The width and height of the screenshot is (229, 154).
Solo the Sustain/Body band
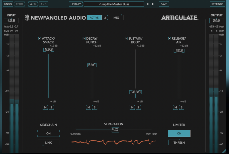tap(138, 107)
